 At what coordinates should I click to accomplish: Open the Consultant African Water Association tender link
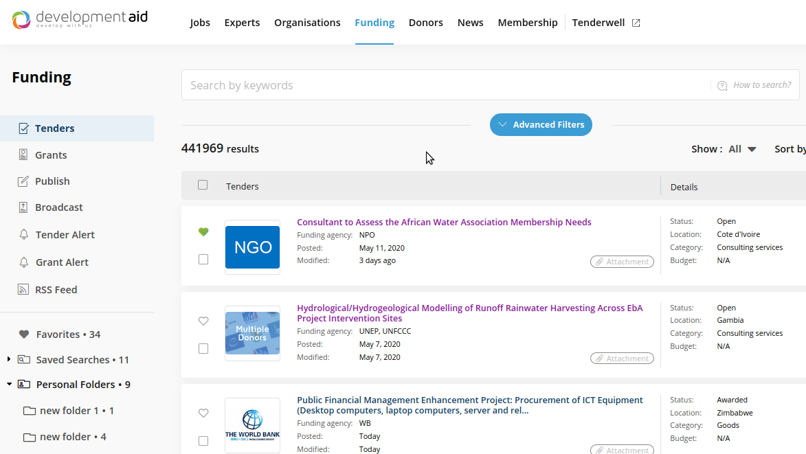tap(444, 223)
